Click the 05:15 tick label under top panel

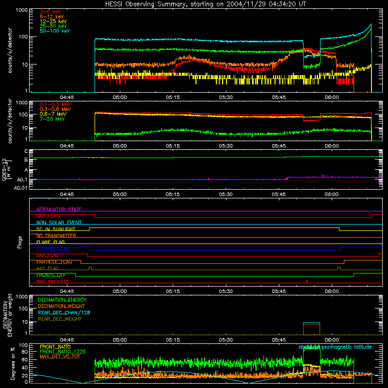click(173, 97)
